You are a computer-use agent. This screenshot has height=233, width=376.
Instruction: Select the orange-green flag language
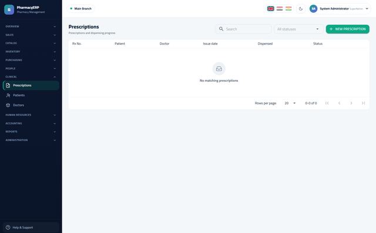point(288,9)
